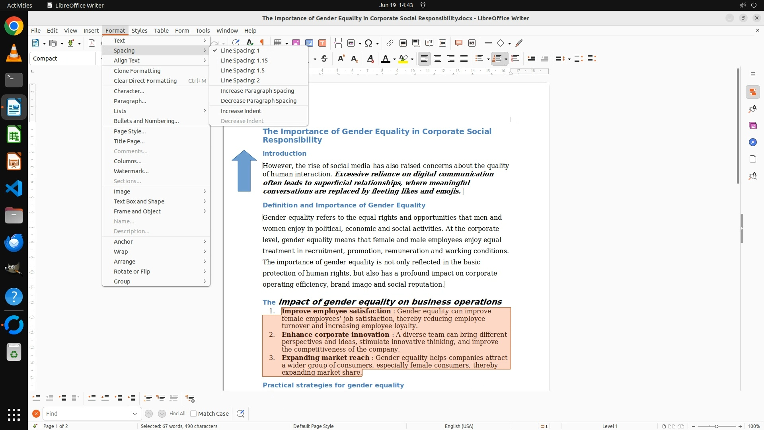This screenshot has height=430, width=764.
Task: Click the Insert Comment icon in toolbar
Action: pyautogui.click(x=458, y=43)
